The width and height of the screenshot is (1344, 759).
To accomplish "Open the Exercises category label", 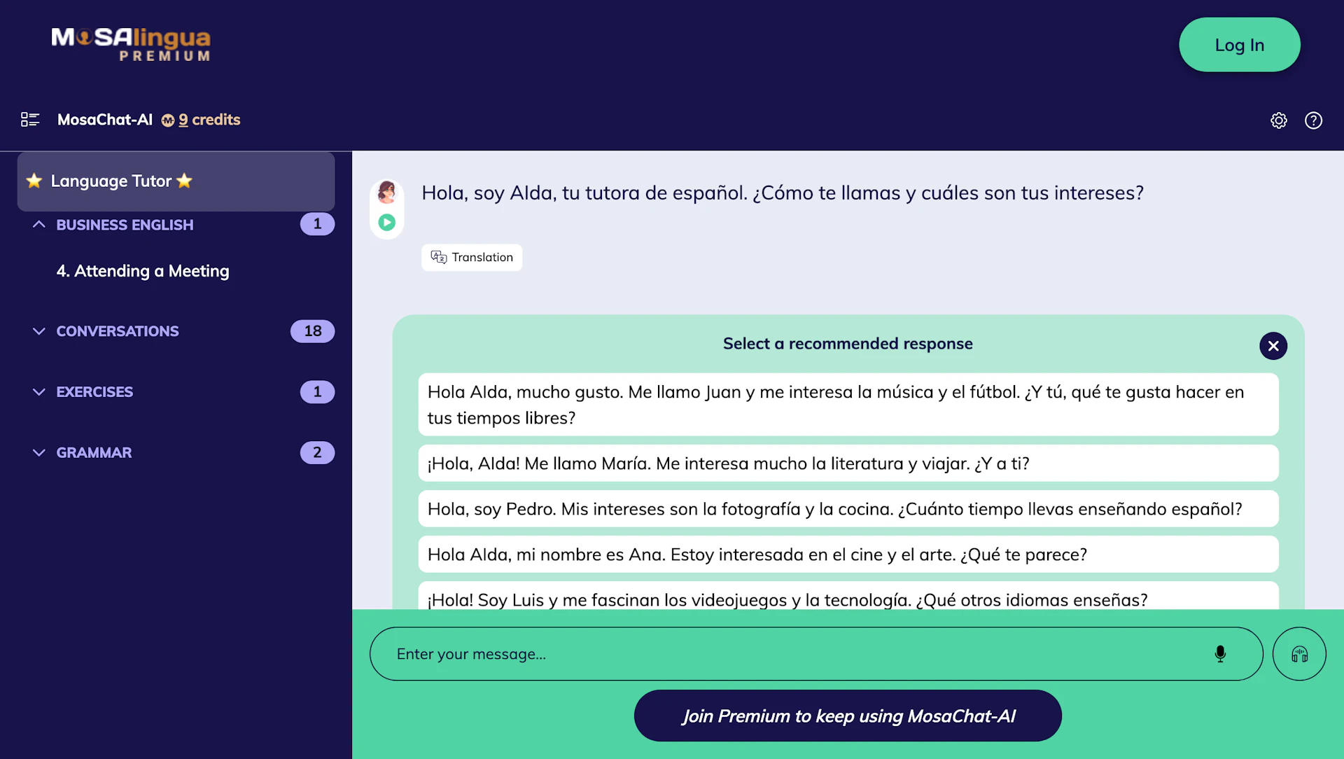I will (x=94, y=392).
